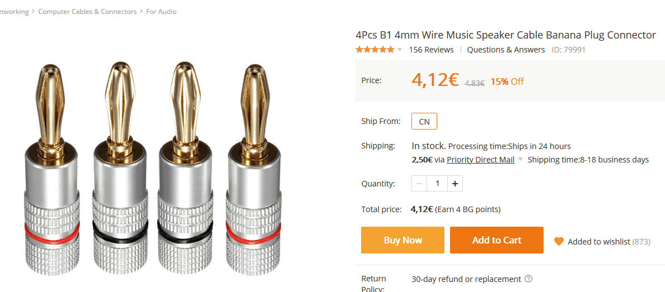Click the quantity input field
The width and height of the screenshot is (665, 292).
(437, 184)
